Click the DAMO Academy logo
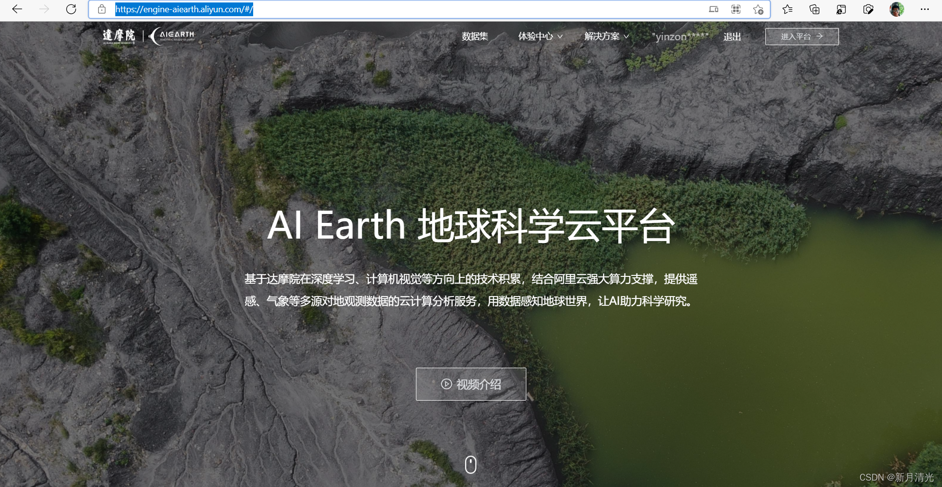This screenshot has width=942, height=487. coord(119,36)
